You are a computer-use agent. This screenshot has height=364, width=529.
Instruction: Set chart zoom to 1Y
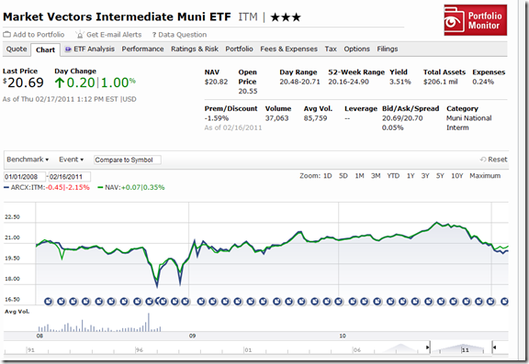click(x=411, y=176)
